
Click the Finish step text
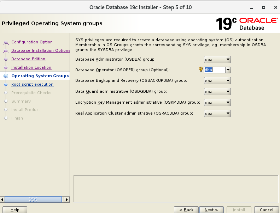pyautogui.click(x=17, y=118)
